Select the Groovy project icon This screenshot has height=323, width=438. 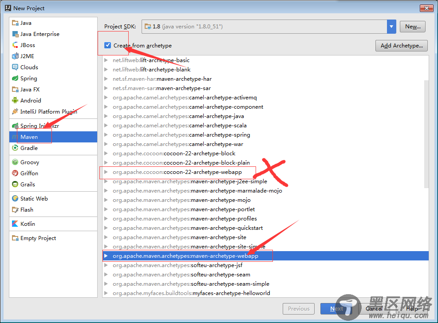tap(15, 162)
